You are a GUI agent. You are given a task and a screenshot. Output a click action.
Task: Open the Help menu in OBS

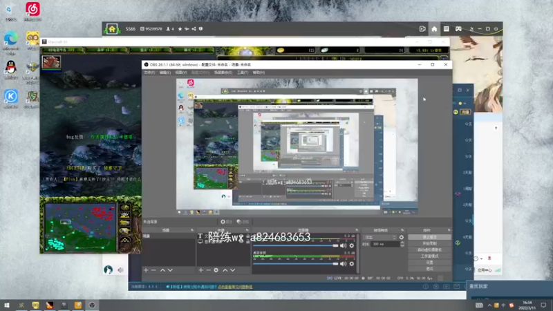coord(259,73)
